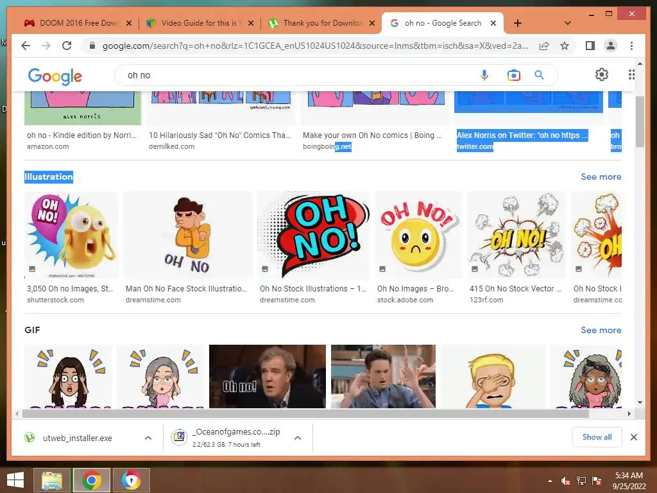
Task: Open shutterstock yellow emoji Oh No image
Action: (72, 235)
